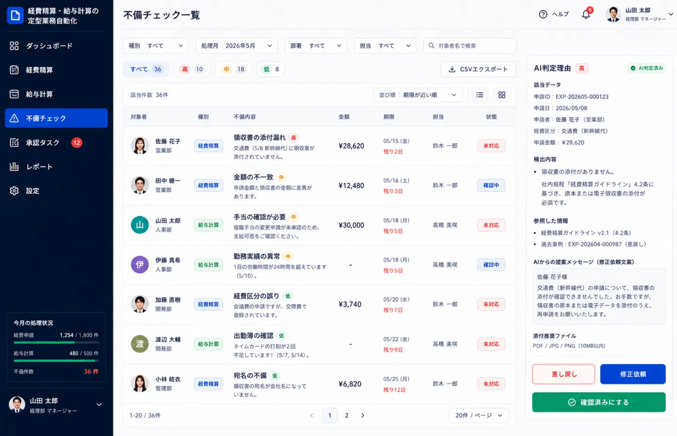Go to the next page arrow
Screen dimensions: 677x436
[362, 415]
